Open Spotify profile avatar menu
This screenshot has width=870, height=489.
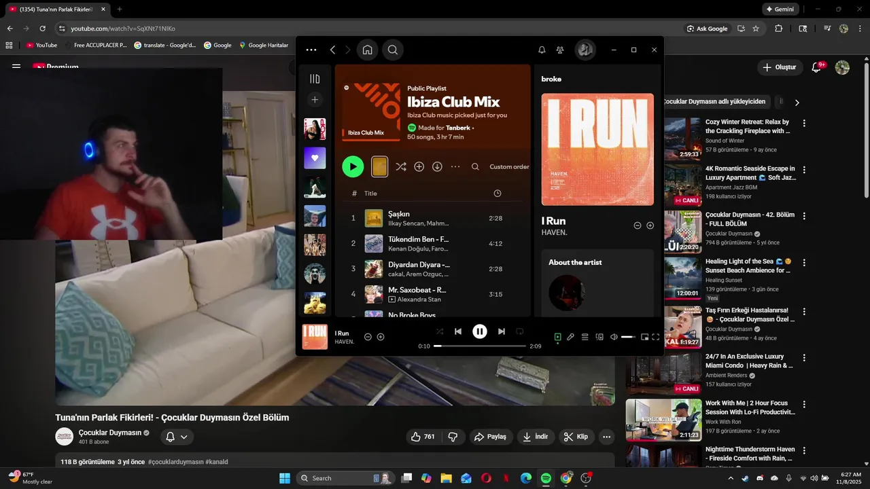click(x=585, y=50)
